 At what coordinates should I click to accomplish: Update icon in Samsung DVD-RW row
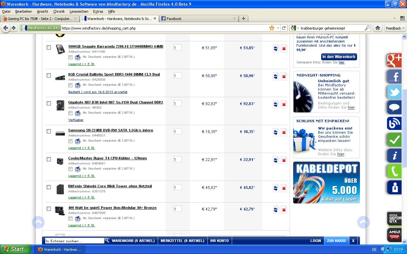(276, 132)
